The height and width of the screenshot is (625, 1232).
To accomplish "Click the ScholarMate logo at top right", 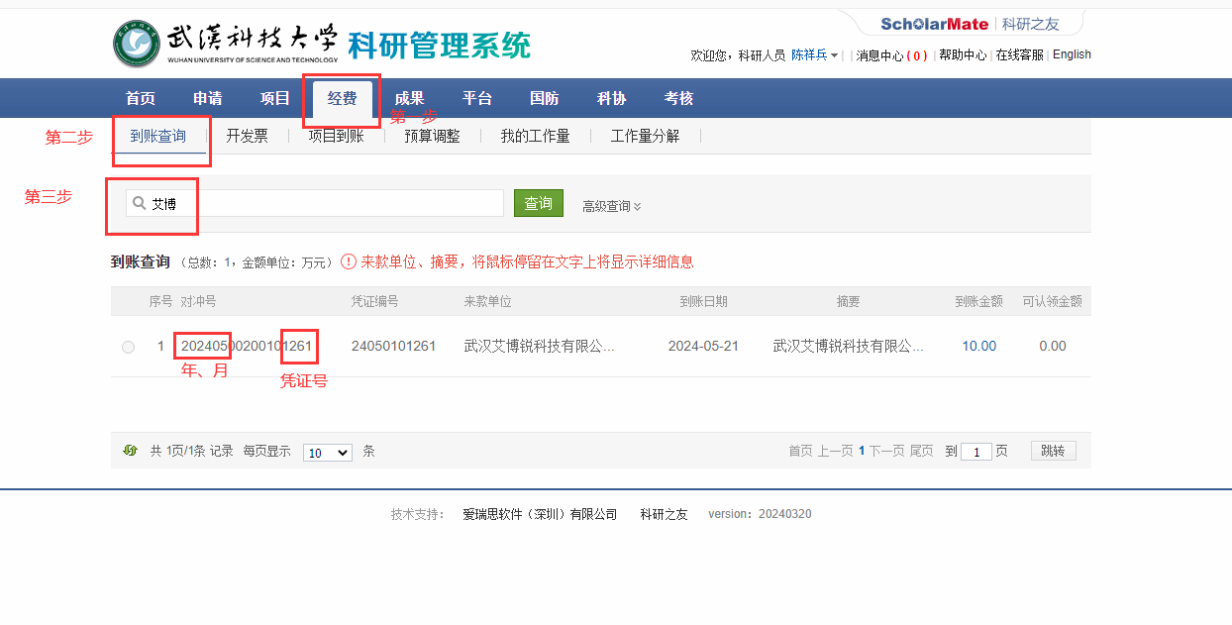I will point(934,24).
